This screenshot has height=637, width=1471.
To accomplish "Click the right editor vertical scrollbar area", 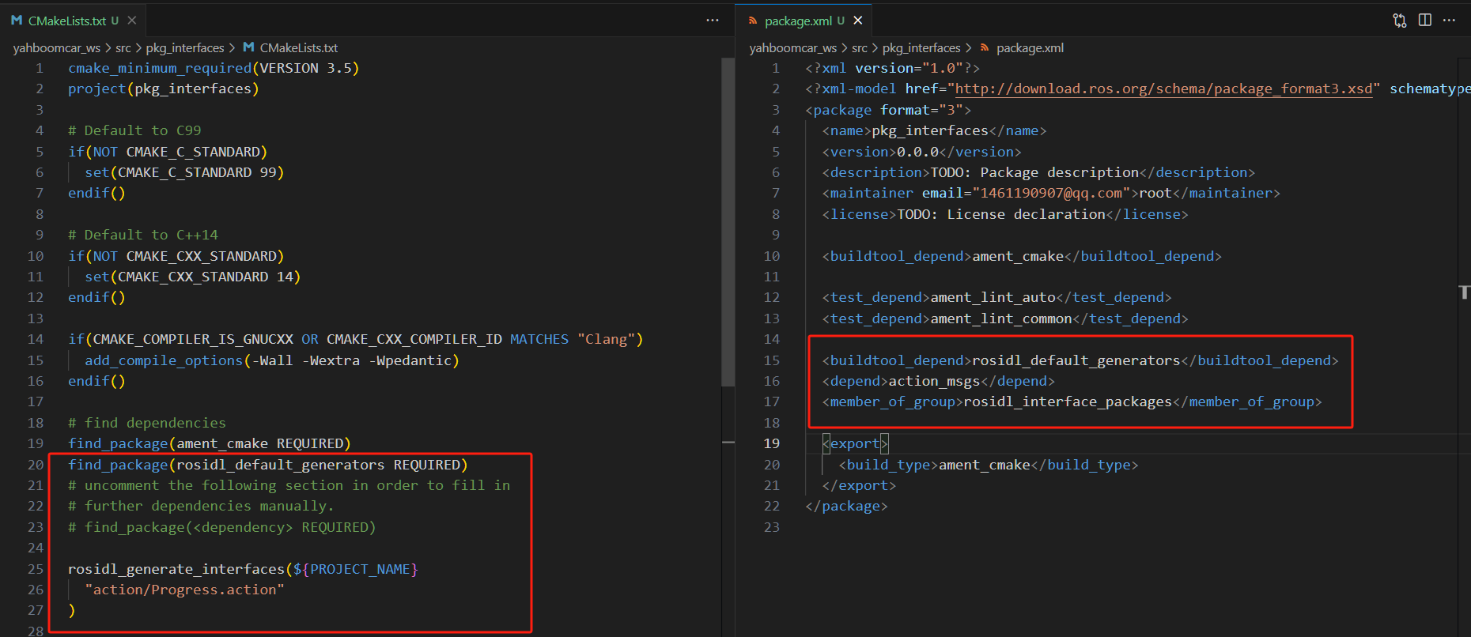I will click(1464, 347).
